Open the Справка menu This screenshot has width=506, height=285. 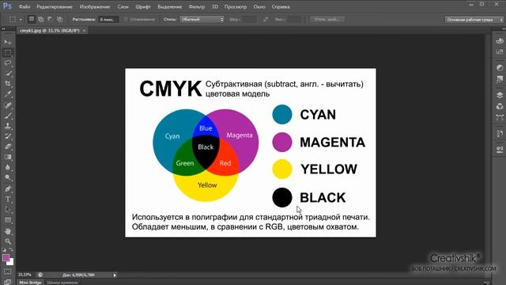281,7
